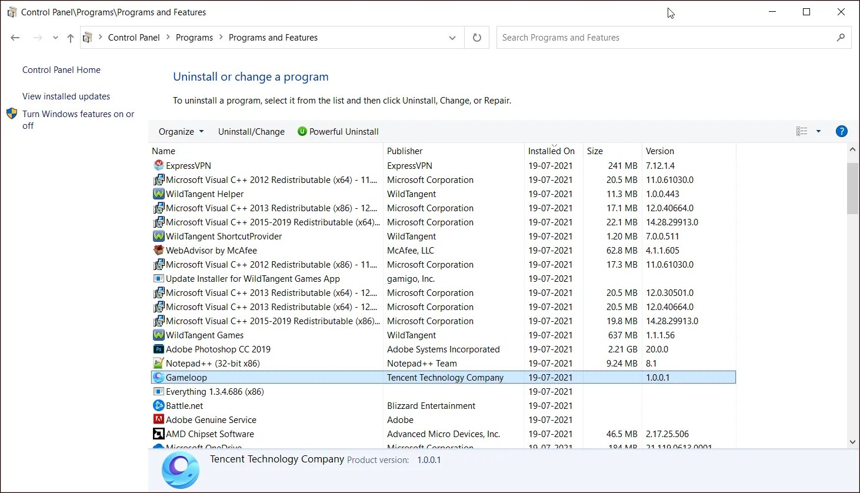The width and height of the screenshot is (860, 493).
Task: Click the Battle.net program icon
Action: point(158,405)
